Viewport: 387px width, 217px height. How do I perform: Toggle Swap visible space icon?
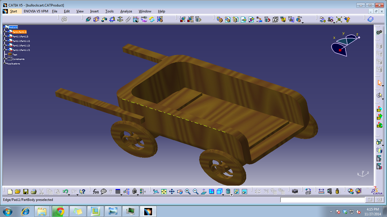point(244,192)
